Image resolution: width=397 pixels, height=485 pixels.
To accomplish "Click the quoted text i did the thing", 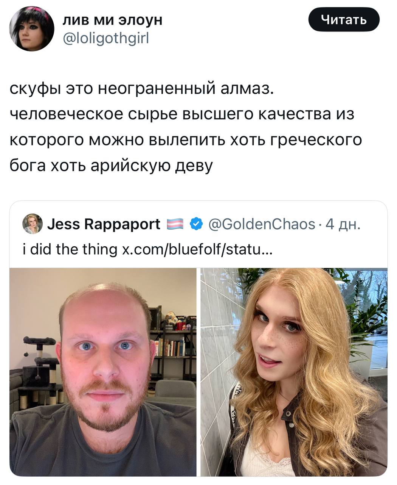I will [70, 249].
